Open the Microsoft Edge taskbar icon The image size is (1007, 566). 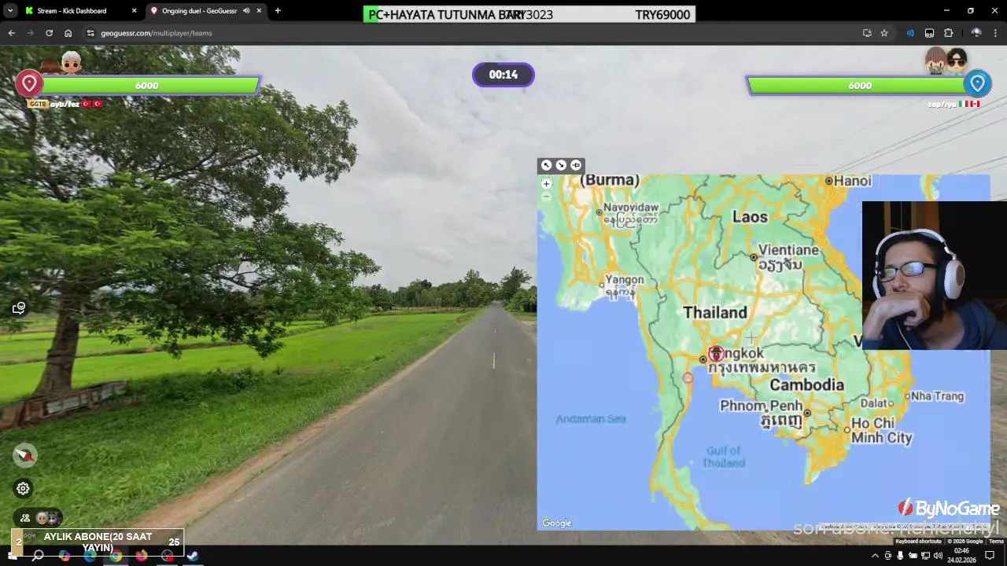(x=90, y=555)
